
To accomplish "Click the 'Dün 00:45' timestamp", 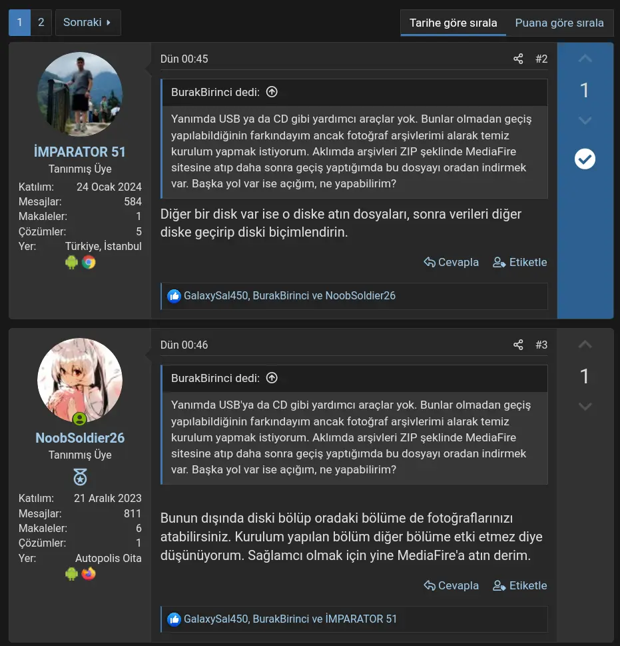I will coord(184,59).
